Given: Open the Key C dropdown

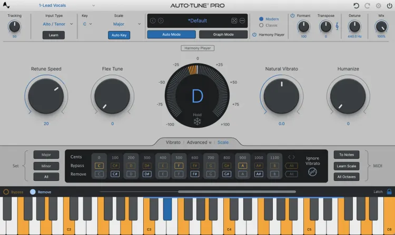Looking at the screenshot, I should pos(87,24).
